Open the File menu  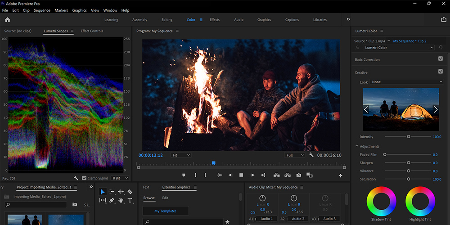(x=5, y=10)
